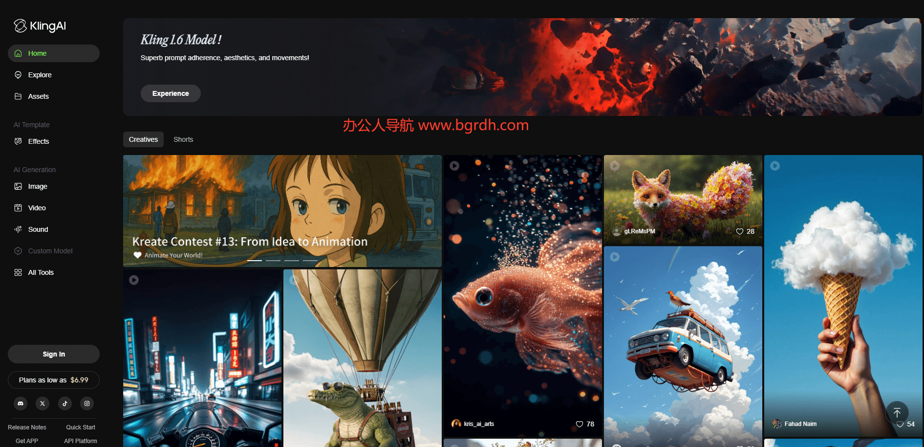This screenshot has height=447, width=924.
Task: Go to the Explore page
Action: tap(40, 75)
